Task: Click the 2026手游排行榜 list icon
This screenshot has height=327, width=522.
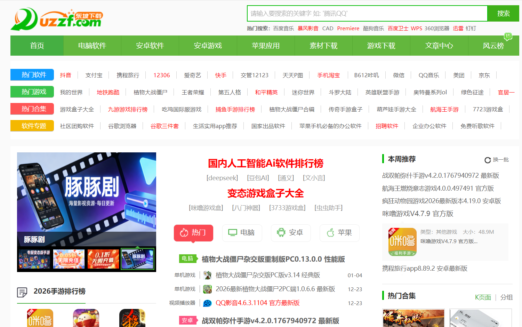Action: pos(22,292)
